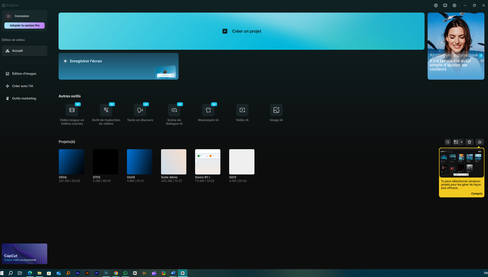The width and height of the screenshot is (488, 277).
Task: Open the Outil de traduction de vidéos tool
Action: 106,114
